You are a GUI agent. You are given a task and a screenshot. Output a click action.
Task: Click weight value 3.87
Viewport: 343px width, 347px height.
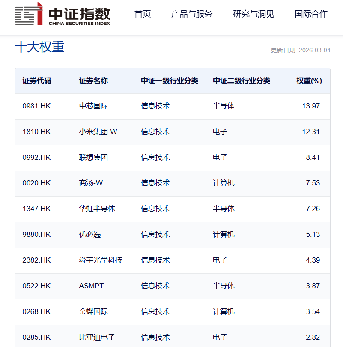tap(313, 286)
